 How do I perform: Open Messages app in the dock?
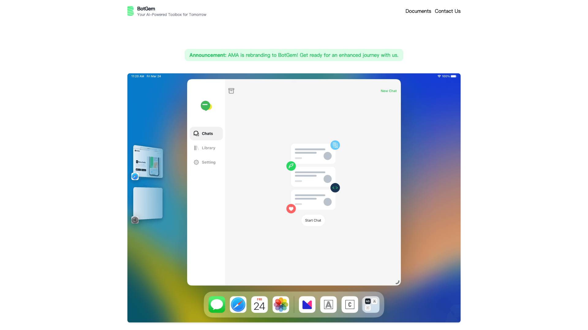point(217,304)
